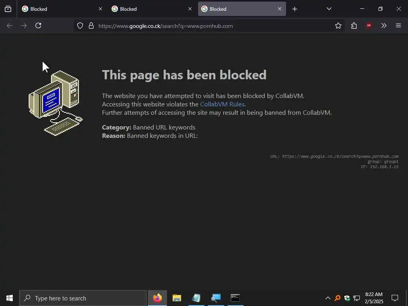Click the retro computer illustration
The image size is (408, 306).
click(56, 103)
